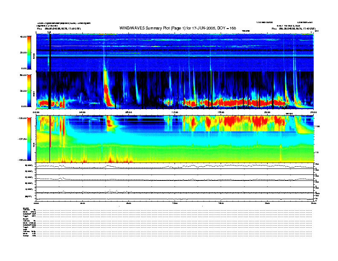Image resolution: width=338 pixels, height=261 pixels.
Task: Click the 12:00 tick on bottom line-plot axis
Action: point(175,203)
